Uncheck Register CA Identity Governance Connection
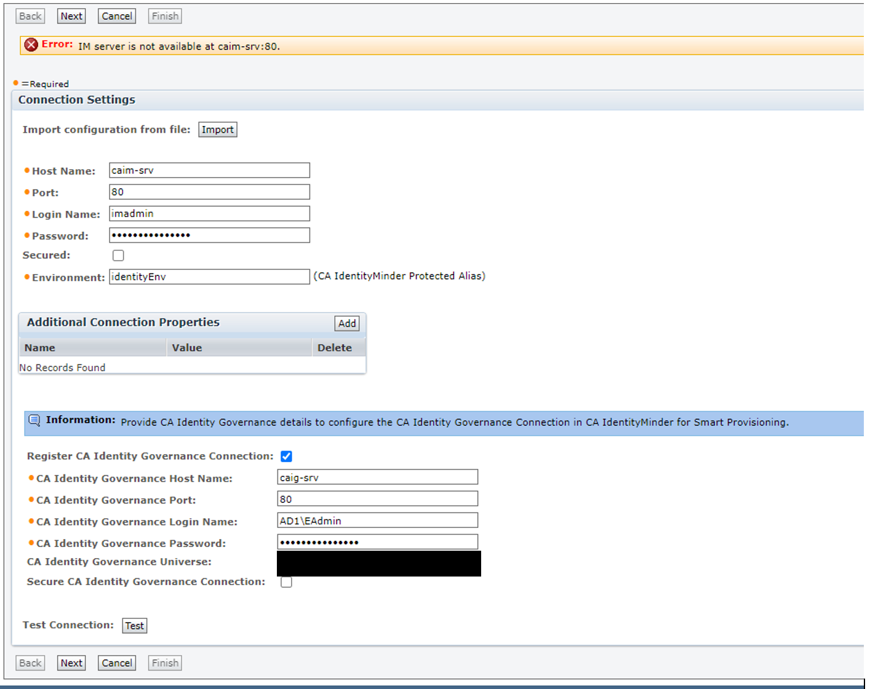 pyautogui.click(x=286, y=456)
